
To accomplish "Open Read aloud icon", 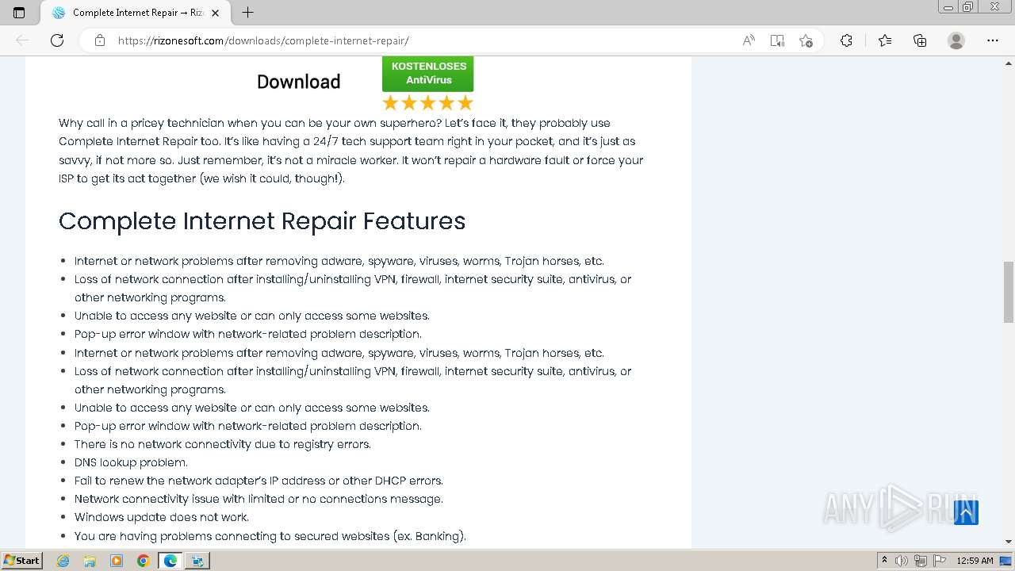I will pyautogui.click(x=748, y=40).
